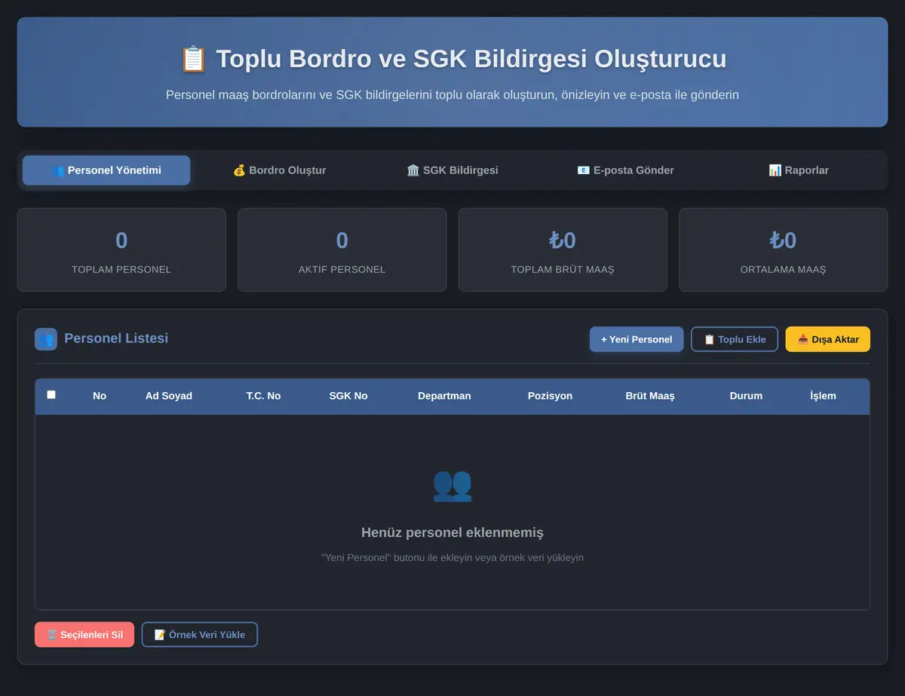Screen dimensions: 905x696
Task: Open the Bordro Oluştur tab
Action: 279,170
